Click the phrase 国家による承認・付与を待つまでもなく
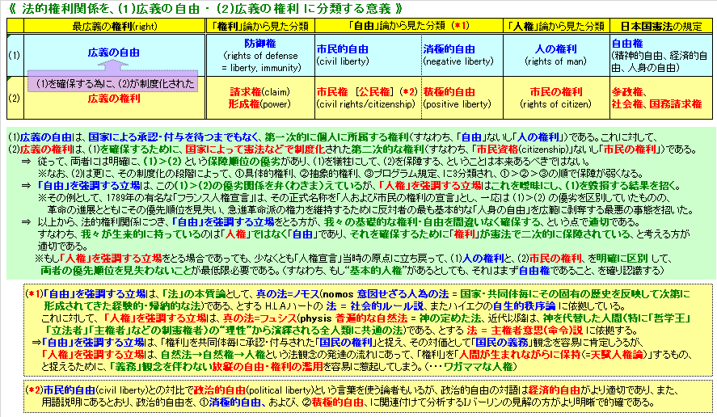This screenshot has height=417, width=717. [173, 137]
